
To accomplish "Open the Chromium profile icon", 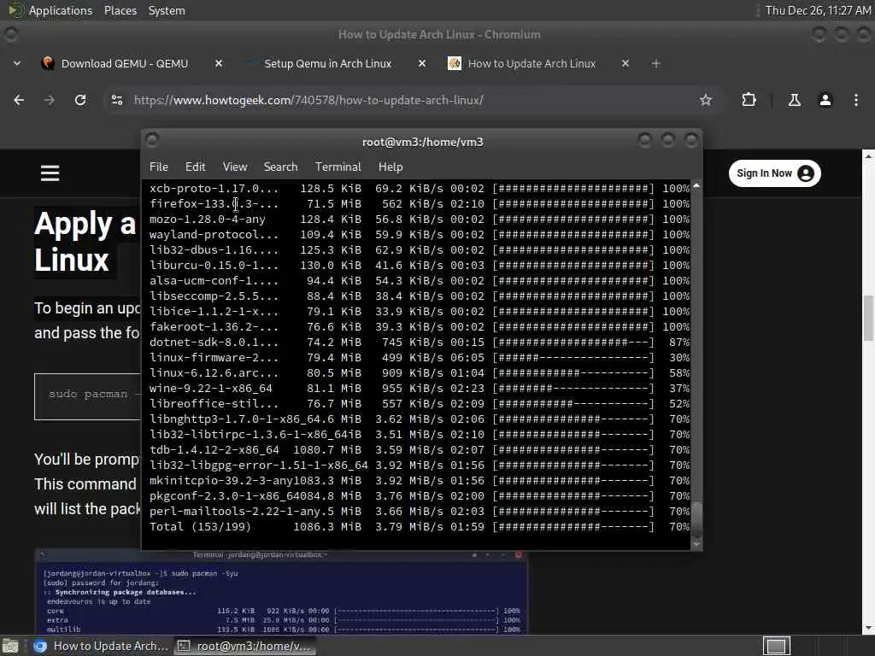I will click(x=825, y=100).
